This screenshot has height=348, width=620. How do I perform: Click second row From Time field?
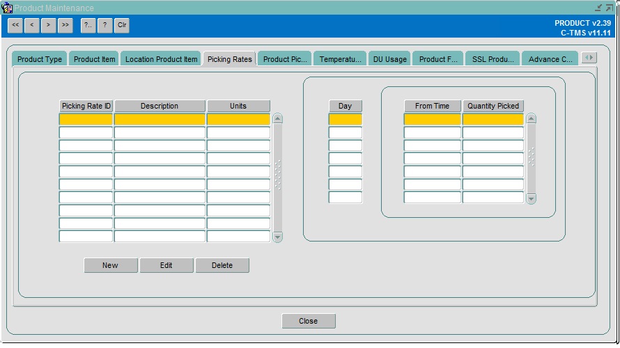[432, 132]
